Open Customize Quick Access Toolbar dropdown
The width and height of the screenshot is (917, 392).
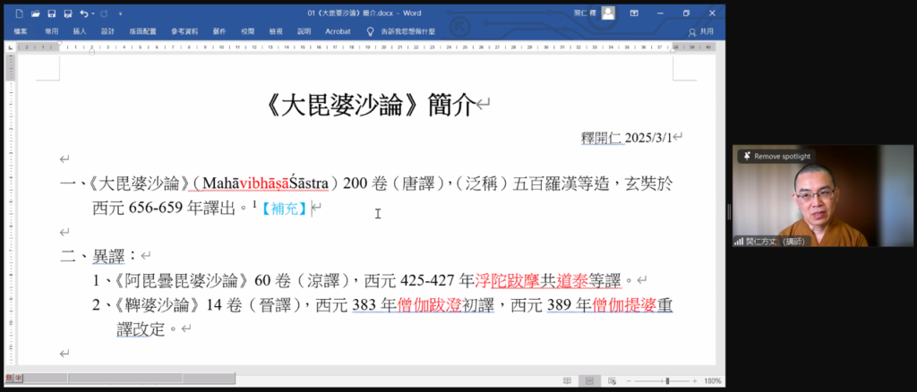point(121,13)
